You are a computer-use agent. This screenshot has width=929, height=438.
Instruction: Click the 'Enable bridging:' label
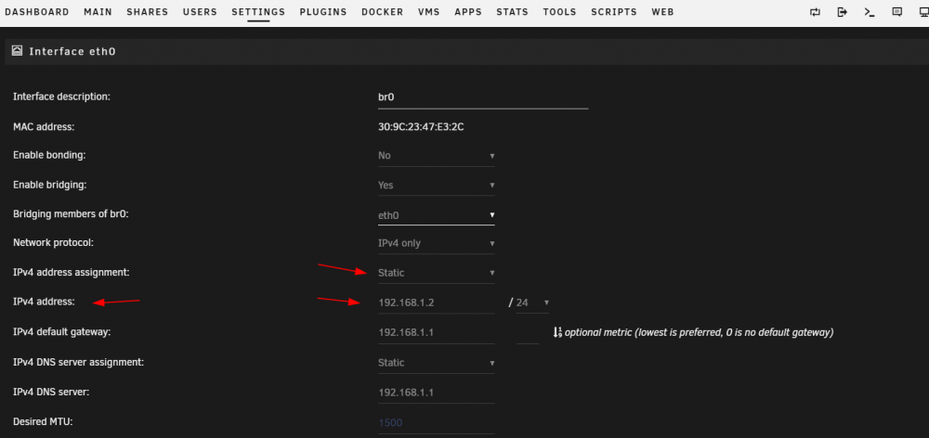coord(50,185)
